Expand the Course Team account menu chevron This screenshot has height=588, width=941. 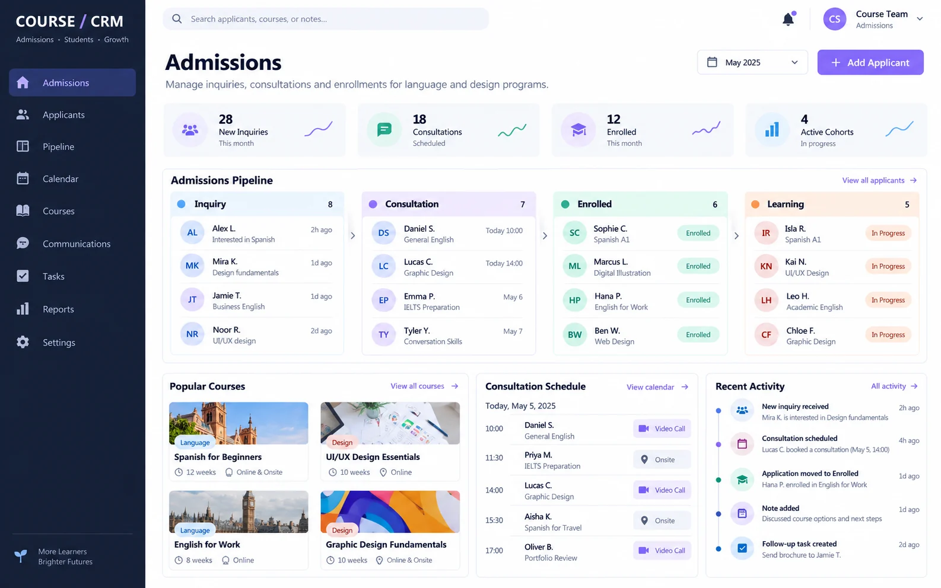[x=920, y=19]
